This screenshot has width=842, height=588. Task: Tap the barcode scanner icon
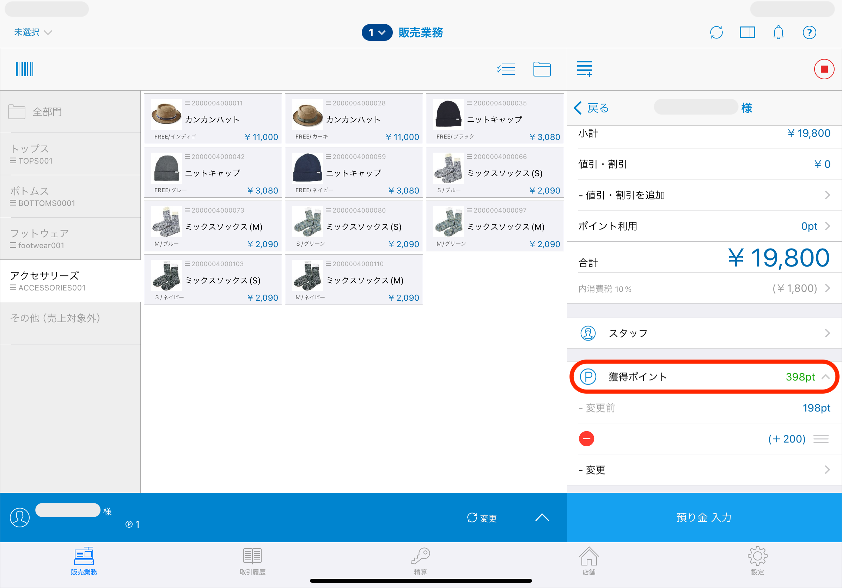pos(24,69)
